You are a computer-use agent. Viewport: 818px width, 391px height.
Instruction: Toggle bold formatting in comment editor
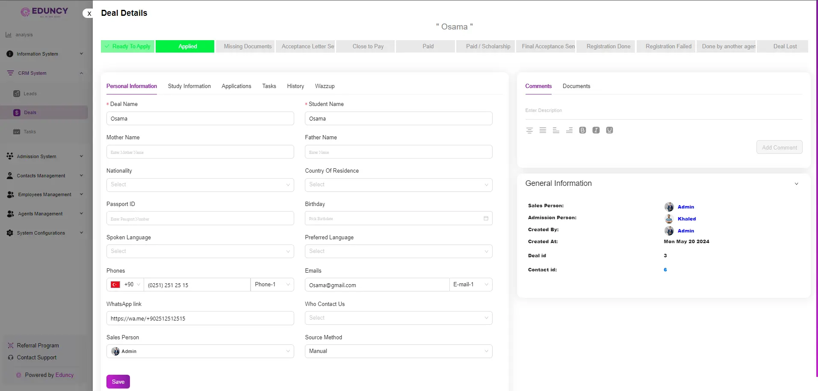[582, 130]
